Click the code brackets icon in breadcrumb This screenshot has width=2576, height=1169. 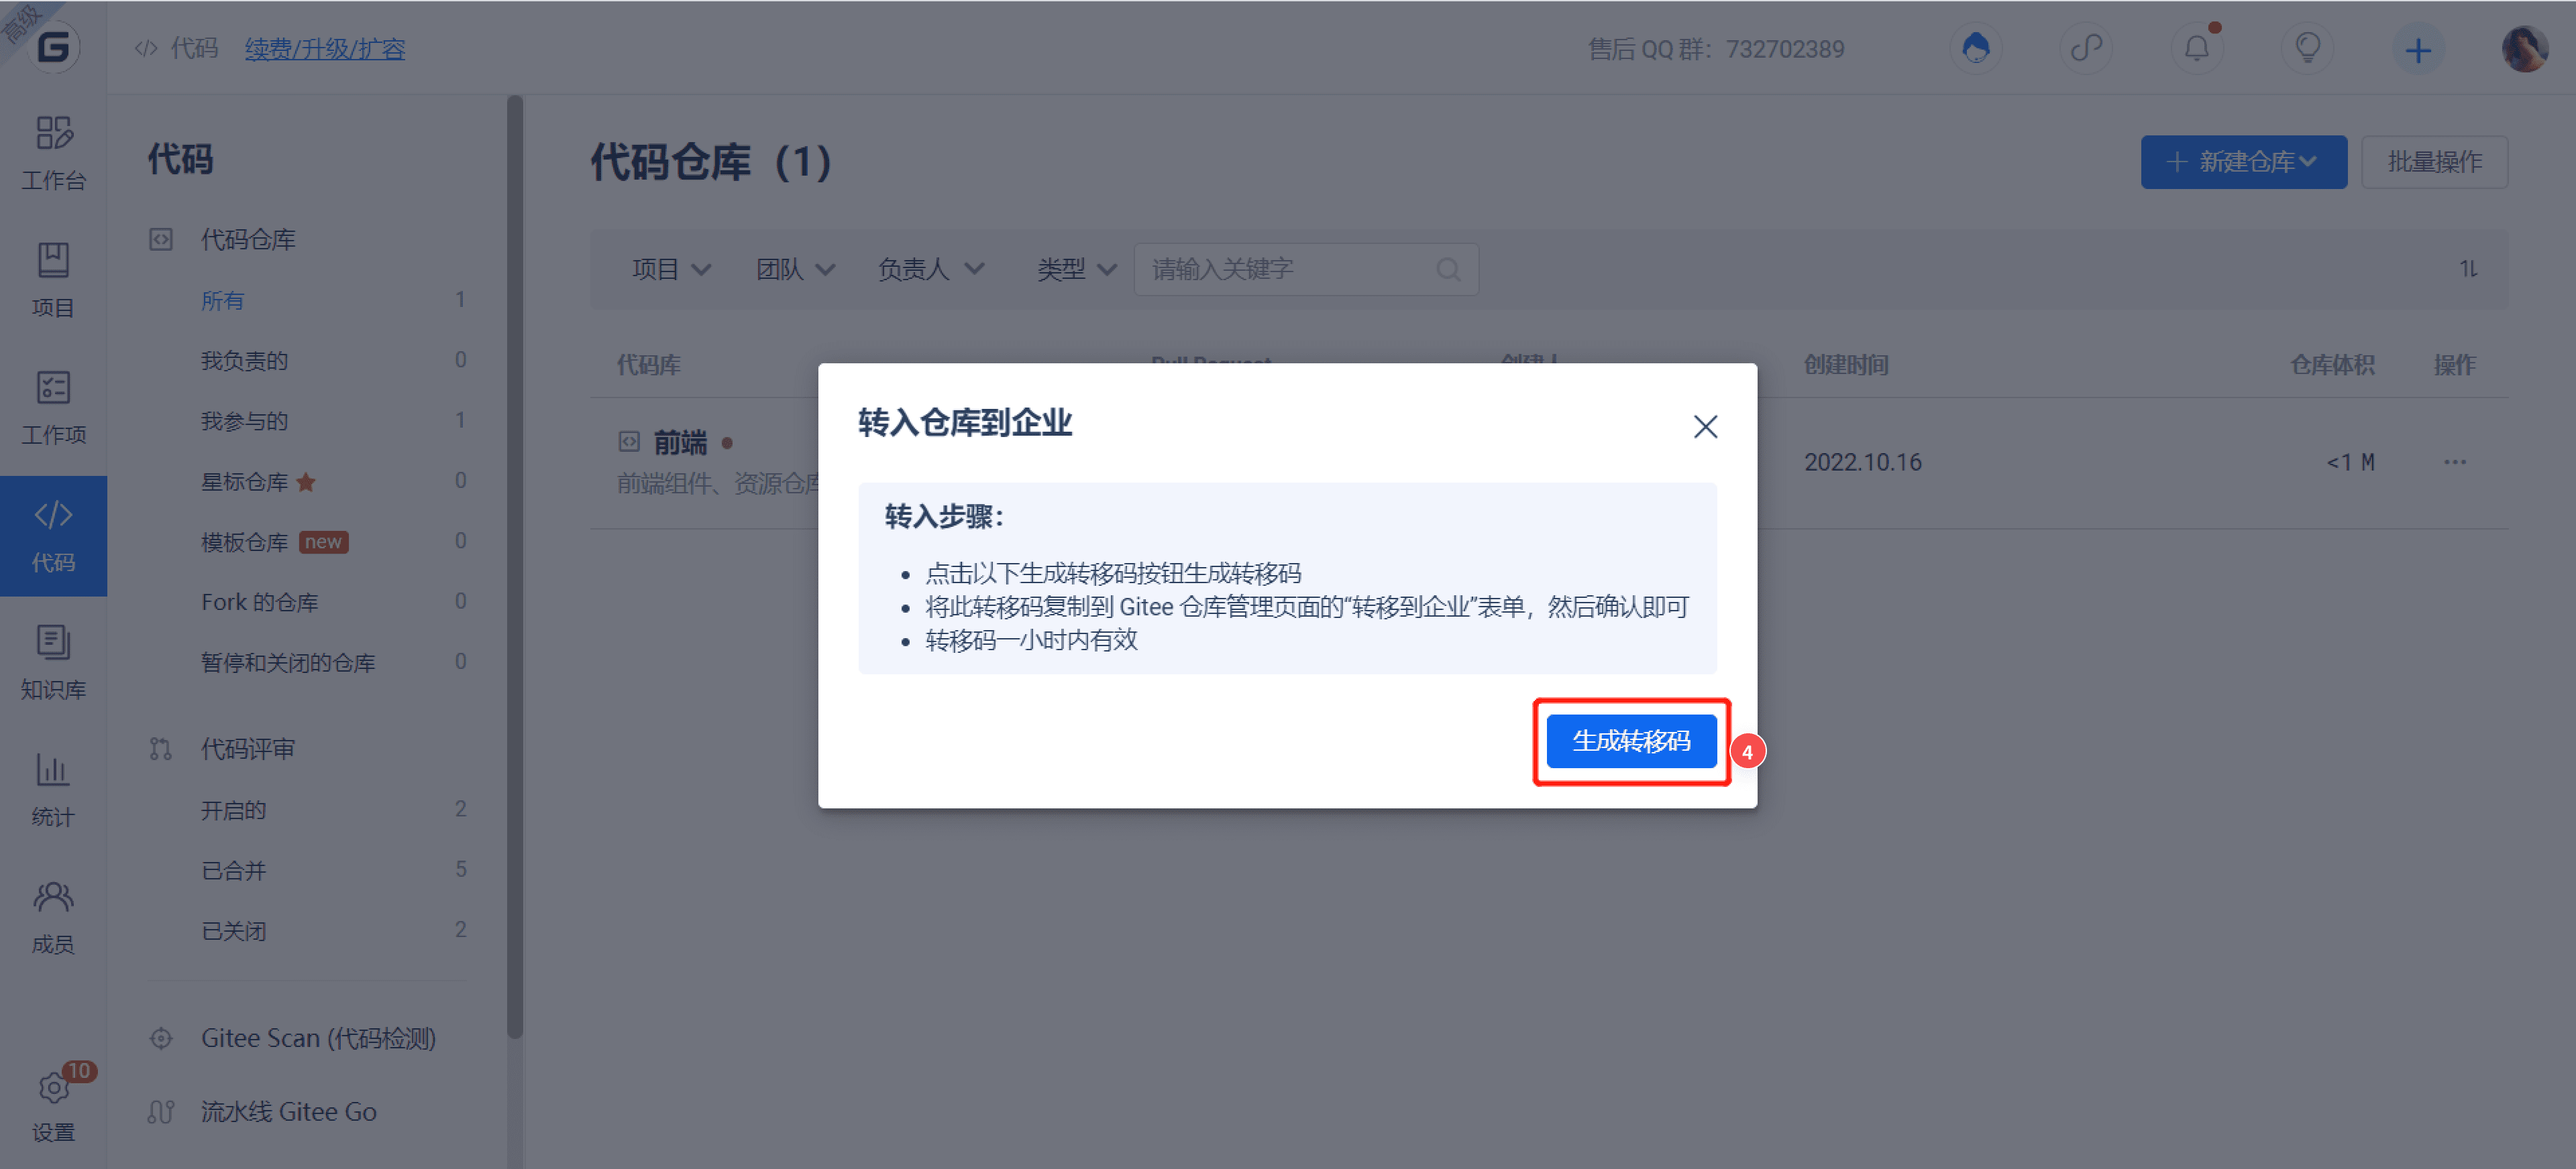(146, 48)
